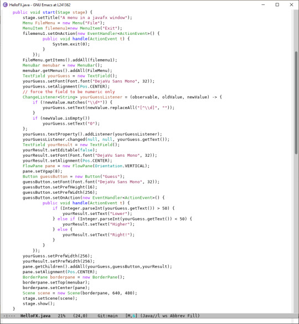The height and width of the screenshot is (324, 299).
Task: Click the filemenu1.setOnAction line
Action: click(x=91, y=33)
